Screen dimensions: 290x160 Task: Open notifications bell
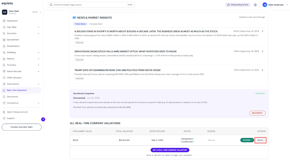click(x=255, y=5)
